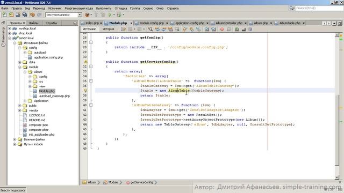Fold the AlbumTableGateway closure at line 40

tap(91, 105)
